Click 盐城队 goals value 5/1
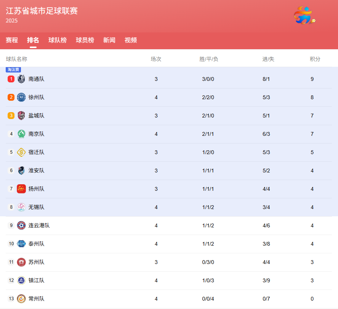 pyautogui.click(x=266, y=116)
